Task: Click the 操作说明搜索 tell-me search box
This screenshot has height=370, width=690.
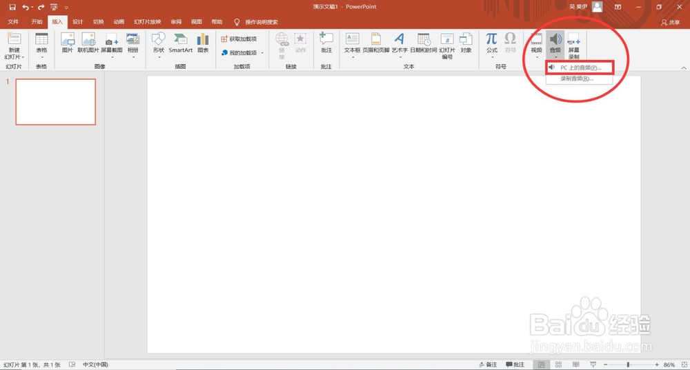Action: coord(262,22)
